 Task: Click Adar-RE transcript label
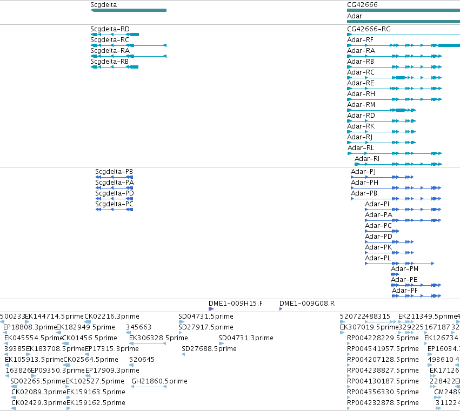click(361, 83)
